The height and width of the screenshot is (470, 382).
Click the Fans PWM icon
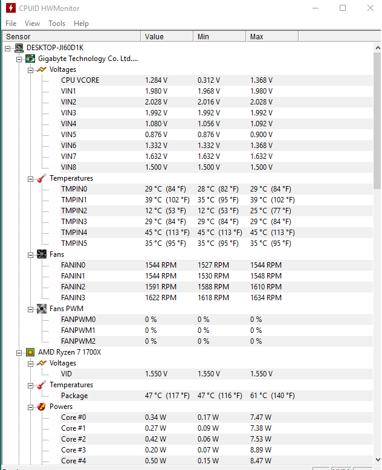pos(42,309)
